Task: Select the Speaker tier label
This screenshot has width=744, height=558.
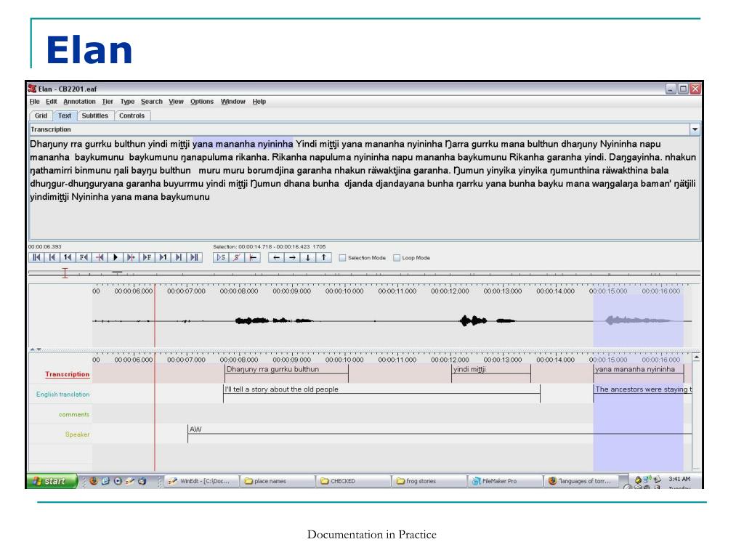Action: pos(77,434)
